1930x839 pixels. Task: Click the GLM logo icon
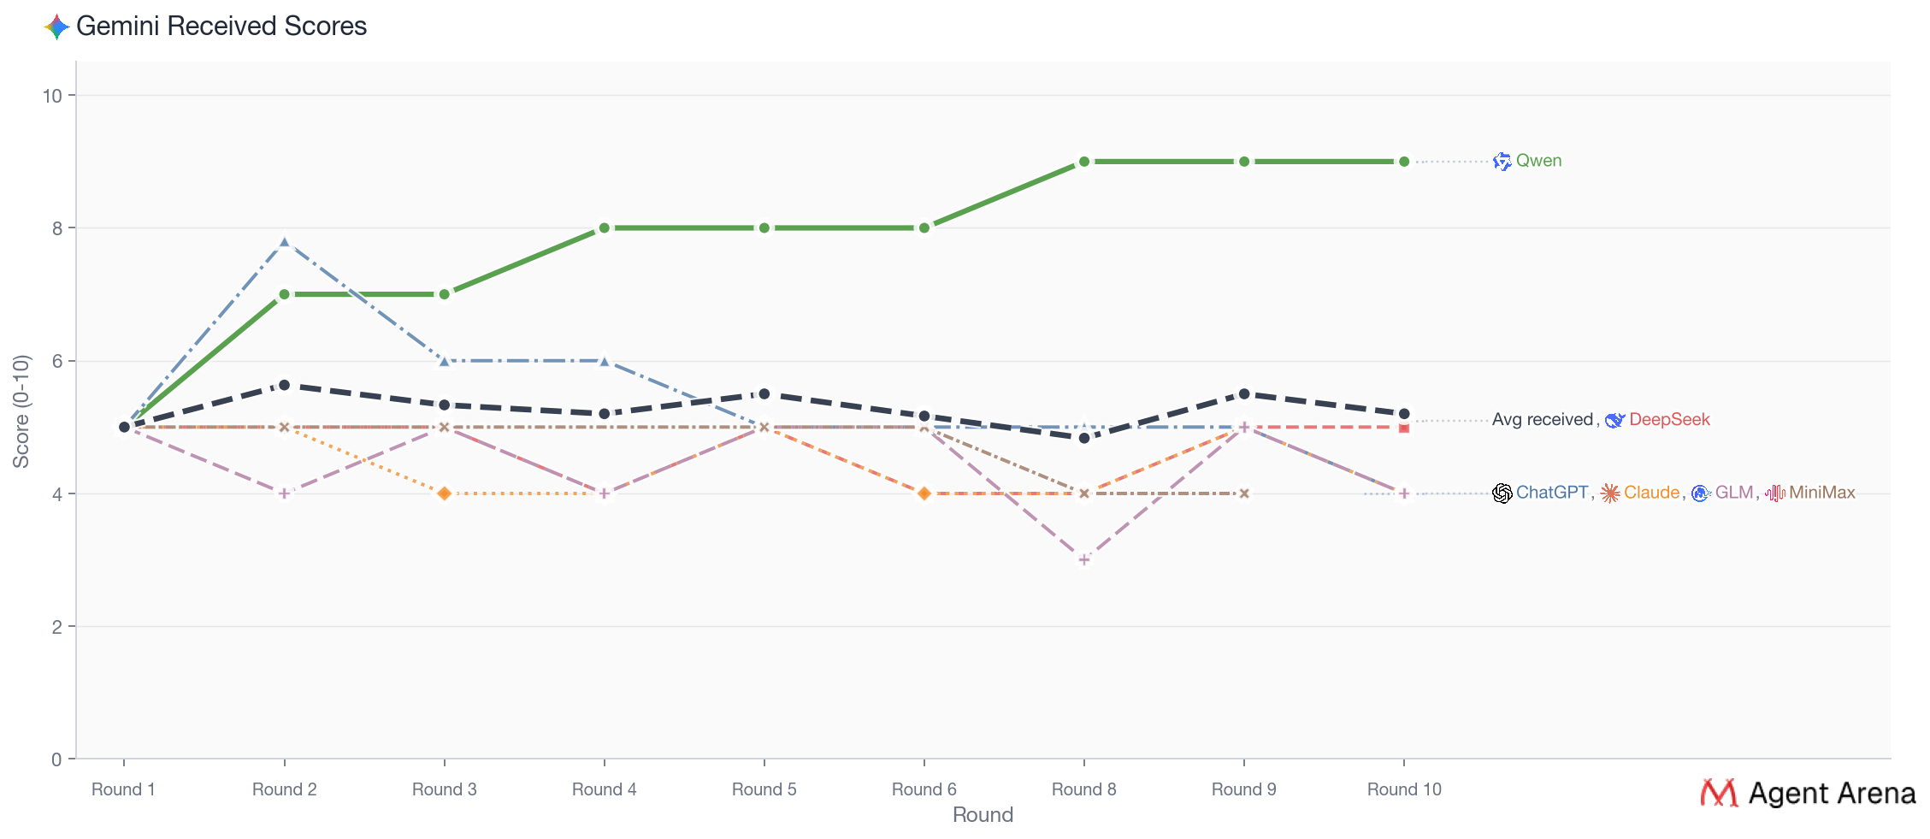click(1700, 493)
